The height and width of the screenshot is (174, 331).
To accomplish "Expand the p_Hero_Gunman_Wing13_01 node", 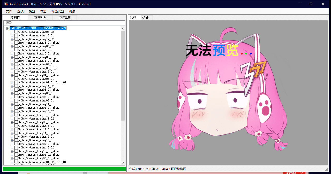I will click(x=12, y=36).
